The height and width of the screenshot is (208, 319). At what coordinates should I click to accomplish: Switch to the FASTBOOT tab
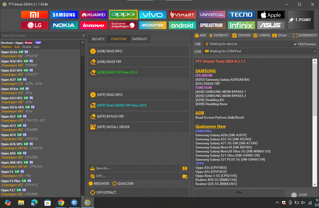click(x=139, y=39)
